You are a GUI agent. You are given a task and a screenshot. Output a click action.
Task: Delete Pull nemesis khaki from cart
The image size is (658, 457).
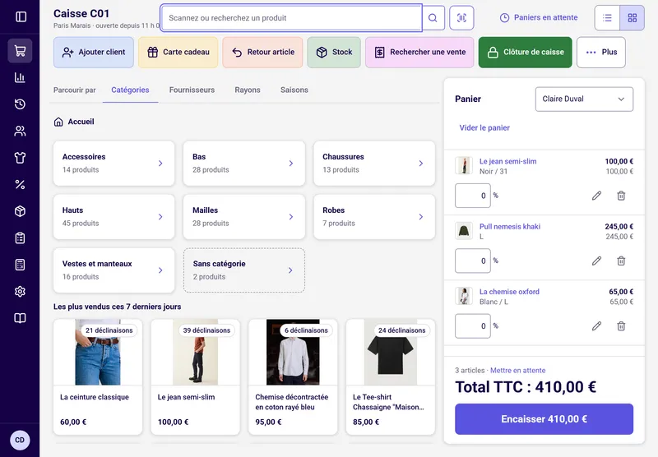[621, 261]
